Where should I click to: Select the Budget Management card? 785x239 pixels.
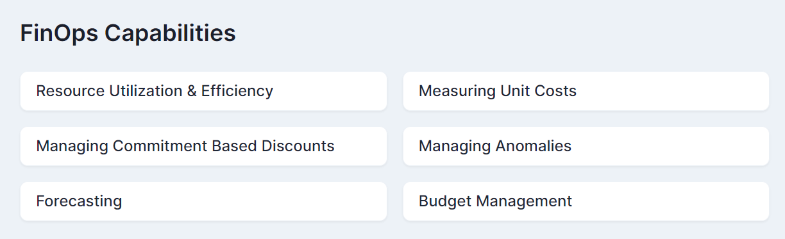click(586, 201)
